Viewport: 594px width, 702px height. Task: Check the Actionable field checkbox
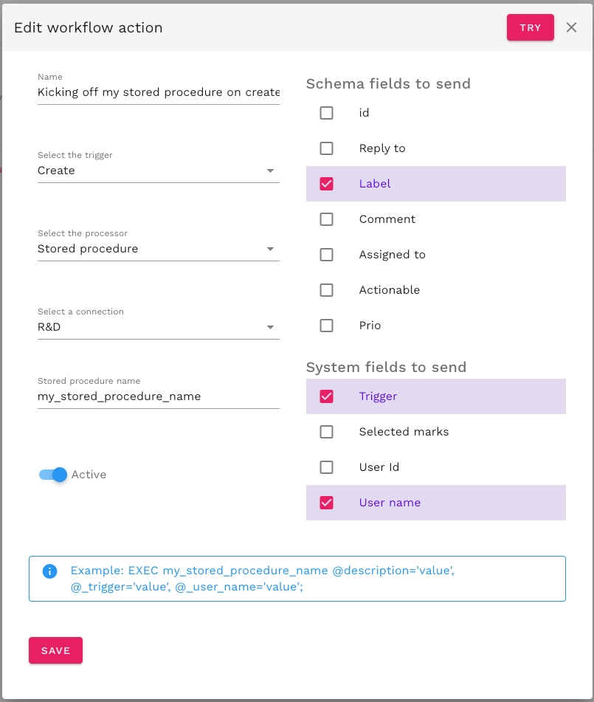(326, 290)
